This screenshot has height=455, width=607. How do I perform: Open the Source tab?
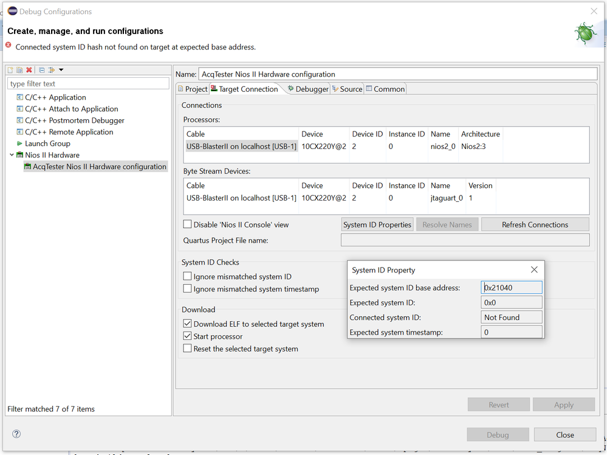point(348,89)
